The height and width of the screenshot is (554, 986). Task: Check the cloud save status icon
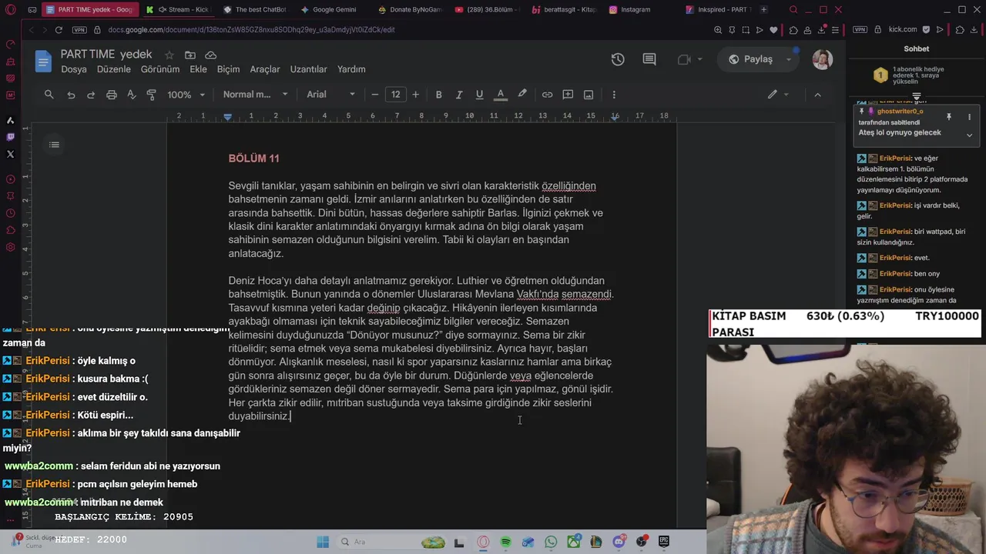coord(210,55)
